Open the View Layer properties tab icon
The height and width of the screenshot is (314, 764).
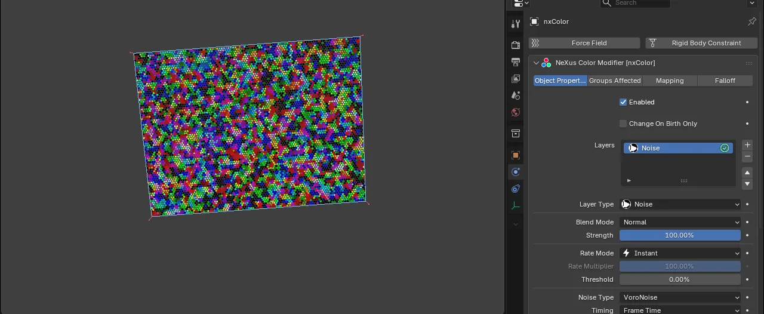pos(516,79)
